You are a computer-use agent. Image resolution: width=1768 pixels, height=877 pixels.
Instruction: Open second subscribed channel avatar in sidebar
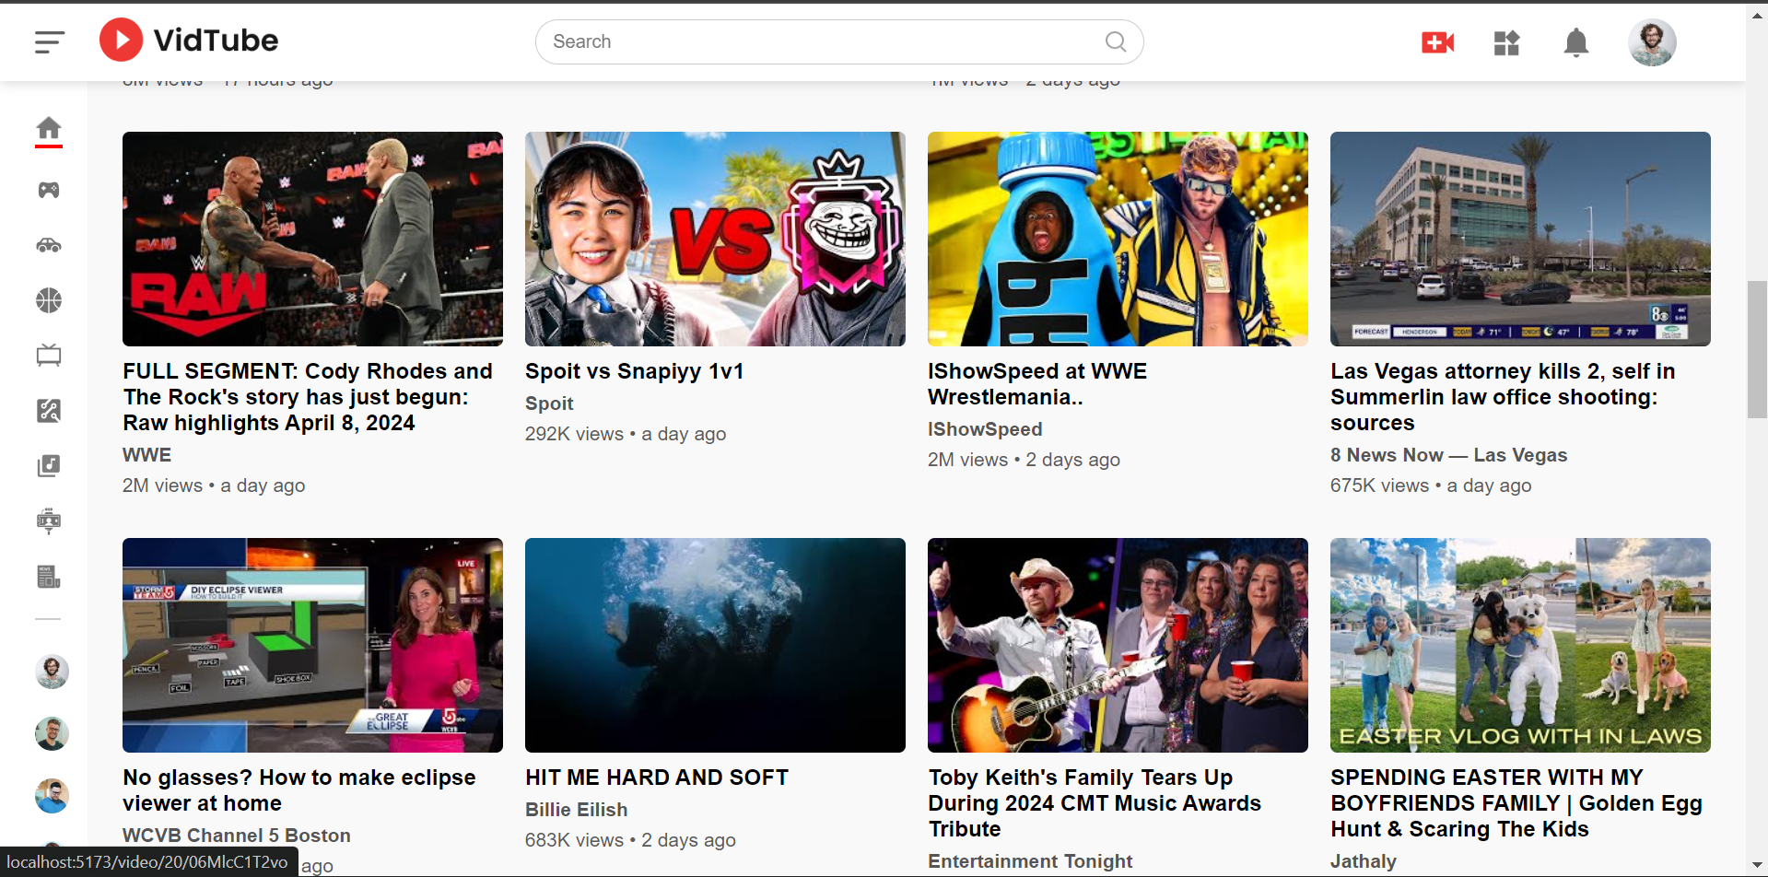tap(52, 733)
